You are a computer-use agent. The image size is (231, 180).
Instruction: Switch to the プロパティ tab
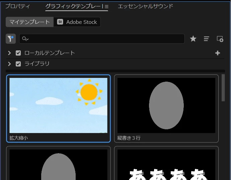coord(17,6)
